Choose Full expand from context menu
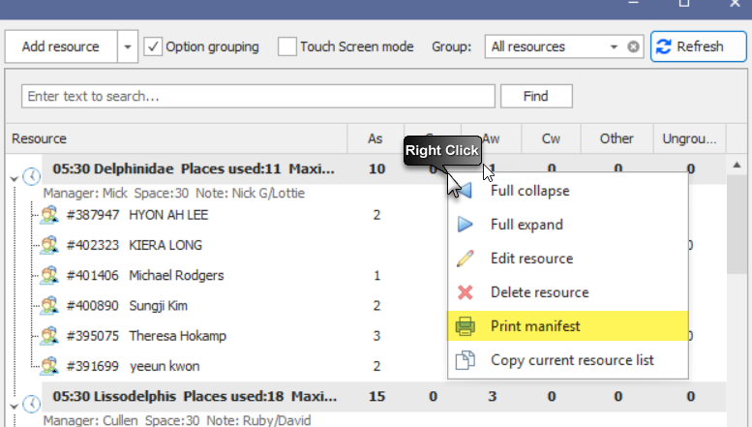Screen dimensions: 752x427 click(568, 225)
